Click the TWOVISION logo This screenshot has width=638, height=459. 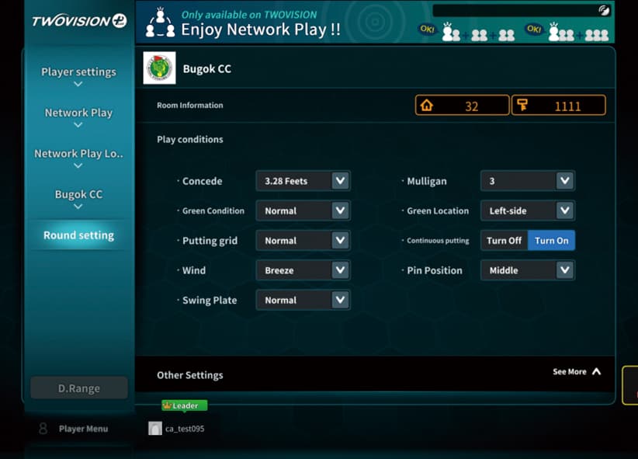(78, 21)
